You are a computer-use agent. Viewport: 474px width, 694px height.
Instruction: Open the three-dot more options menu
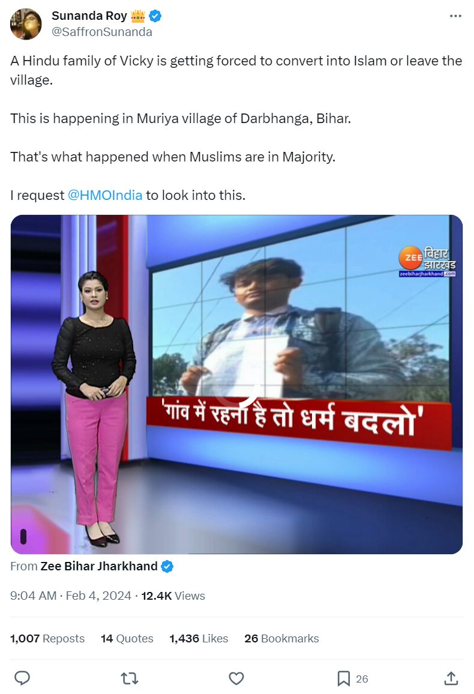coord(455,16)
